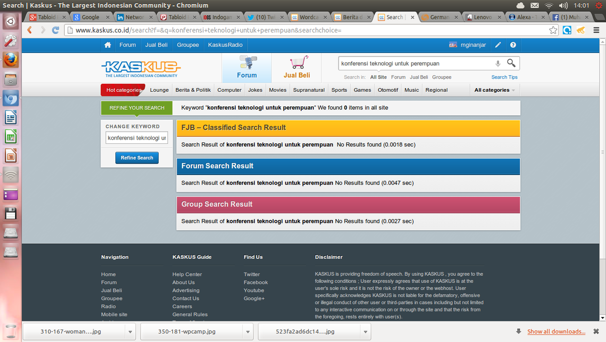
Task: Open the Berita & Politik category
Action: 193,90
